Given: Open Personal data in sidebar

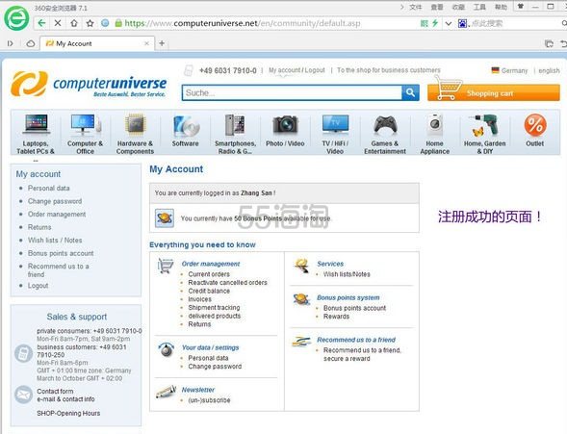Looking at the screenshot, I should coord(49,189).
